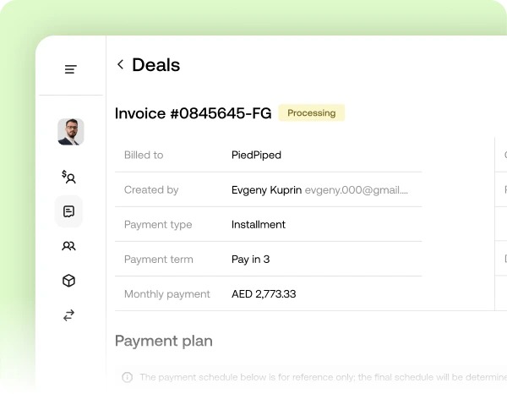Screen dimensions: 507x394
Task: Select the Invoice #0845645-FG title
Action: [x=193, y=113]
